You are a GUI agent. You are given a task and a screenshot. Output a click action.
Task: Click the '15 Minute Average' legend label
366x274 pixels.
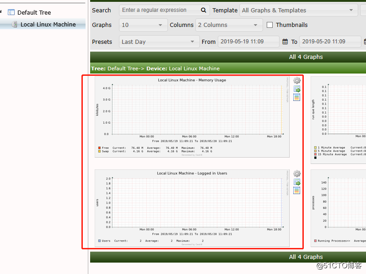[x=332, y=154]
